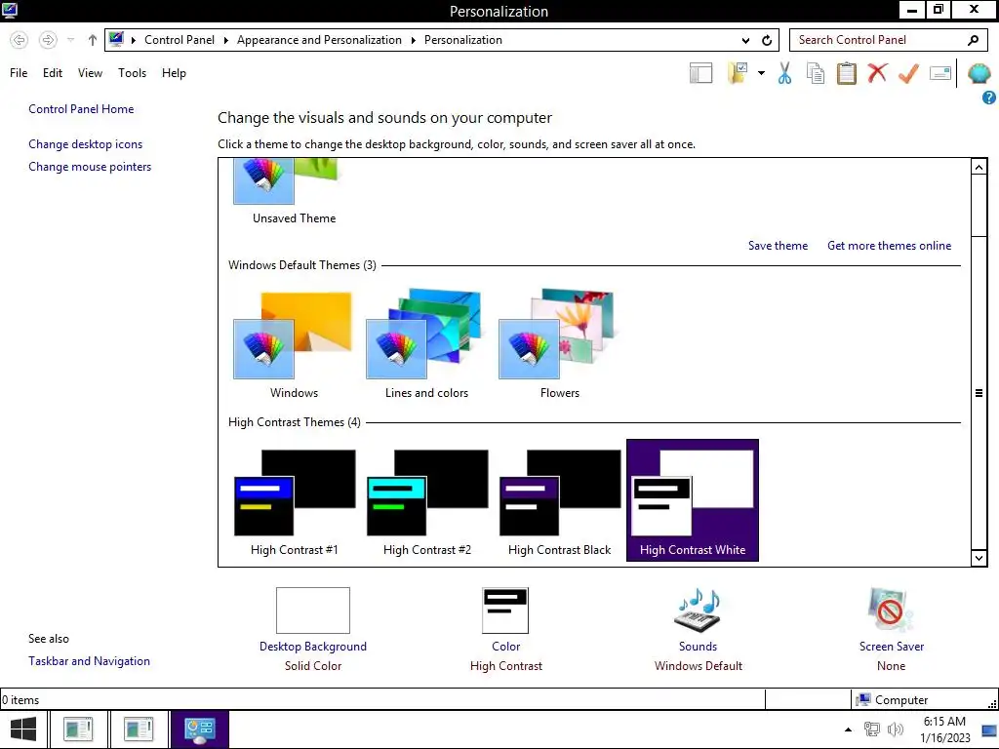Expand the address bar history dropdown
999x749 pixels.
745,40
